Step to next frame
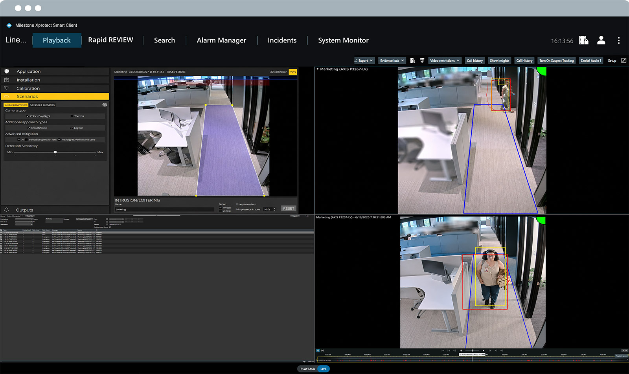This screenshot has width=629, height=374. [490, 350]
